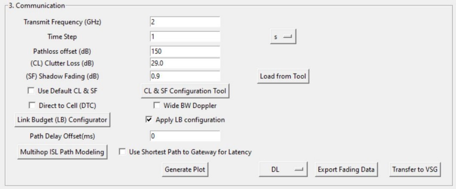Check the Direct to Cell (DTC) box

[31, 105]
